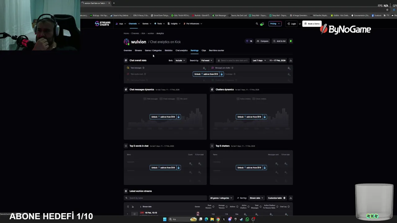The width and height of the screenshot is (397, 223).
Task: Toggle the Bits spent chart legend
Action: click(182, 99)
